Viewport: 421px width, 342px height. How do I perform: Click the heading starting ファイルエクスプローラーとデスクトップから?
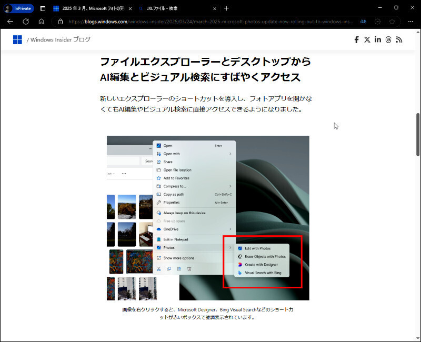coord(205,69)
